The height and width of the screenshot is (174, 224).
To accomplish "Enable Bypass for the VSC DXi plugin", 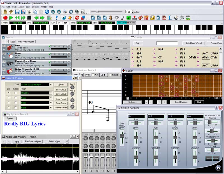I will coord(16,93).
